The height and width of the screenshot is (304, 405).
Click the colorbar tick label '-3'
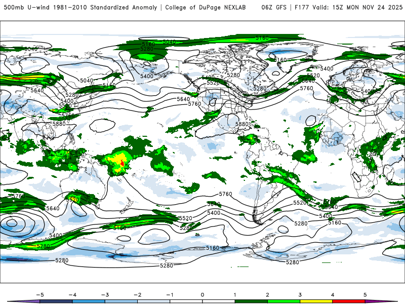pyautogui.click(x=105, y=295)
